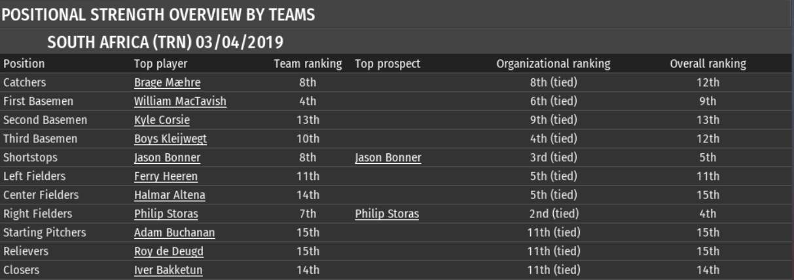The width and height of the screenshot is (794, 280).
Task: Open Brage Mæhre's player profile
Action: (x=167, y=82)
